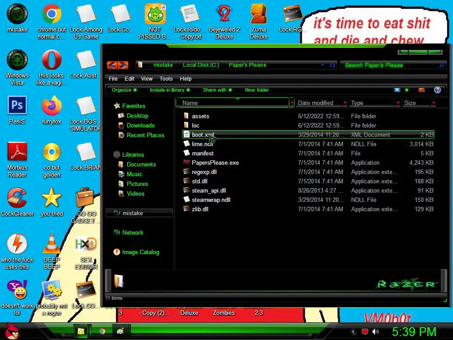Open the Bejeweled 2 Deluxe desktop icon
453x340 pixels.
click(224, 22)
